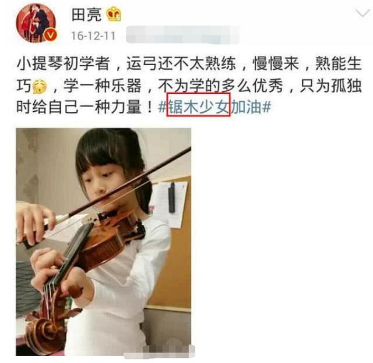Open the 田亮 username link
373x363 pixels.
point(86,15)
